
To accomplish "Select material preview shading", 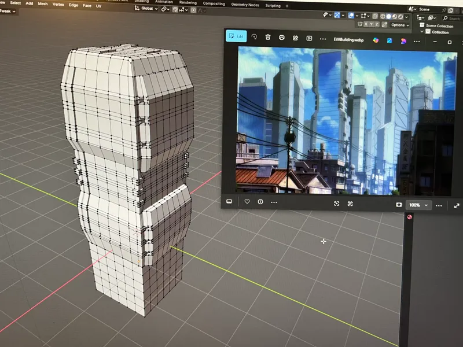I will [x=395, y=17].
